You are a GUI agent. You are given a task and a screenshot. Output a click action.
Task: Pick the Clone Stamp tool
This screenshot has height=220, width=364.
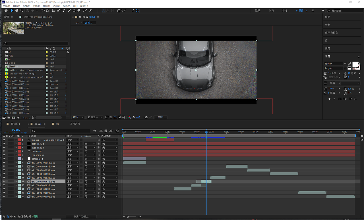click(x=74, y=11)
